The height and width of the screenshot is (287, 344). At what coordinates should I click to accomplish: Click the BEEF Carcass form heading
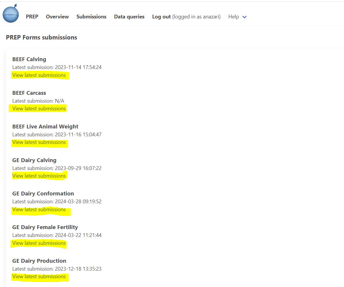(x=29, y=93)
